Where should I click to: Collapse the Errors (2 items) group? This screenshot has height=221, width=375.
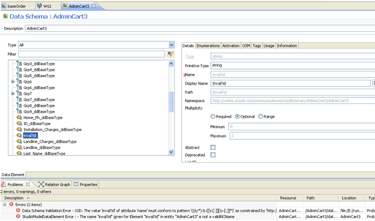(x=5, y=205)
